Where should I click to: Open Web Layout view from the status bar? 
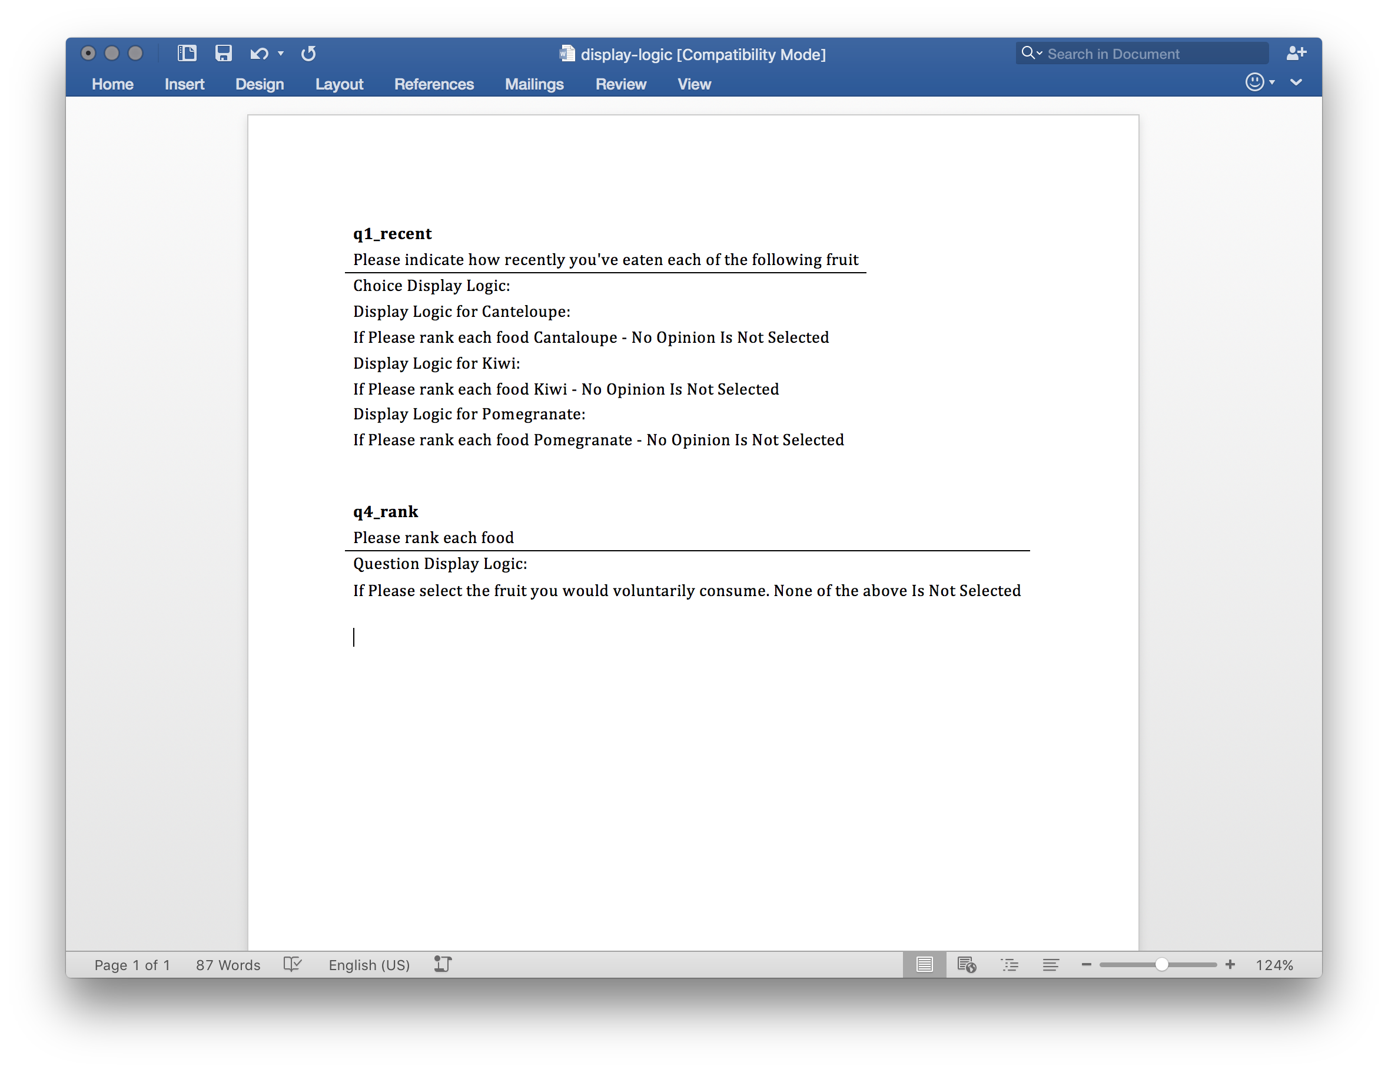coord(967,965)
